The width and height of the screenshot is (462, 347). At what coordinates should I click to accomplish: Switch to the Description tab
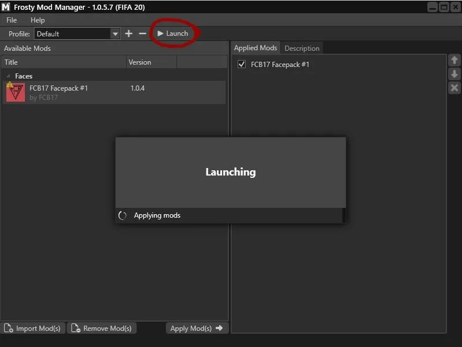point(302,48)
